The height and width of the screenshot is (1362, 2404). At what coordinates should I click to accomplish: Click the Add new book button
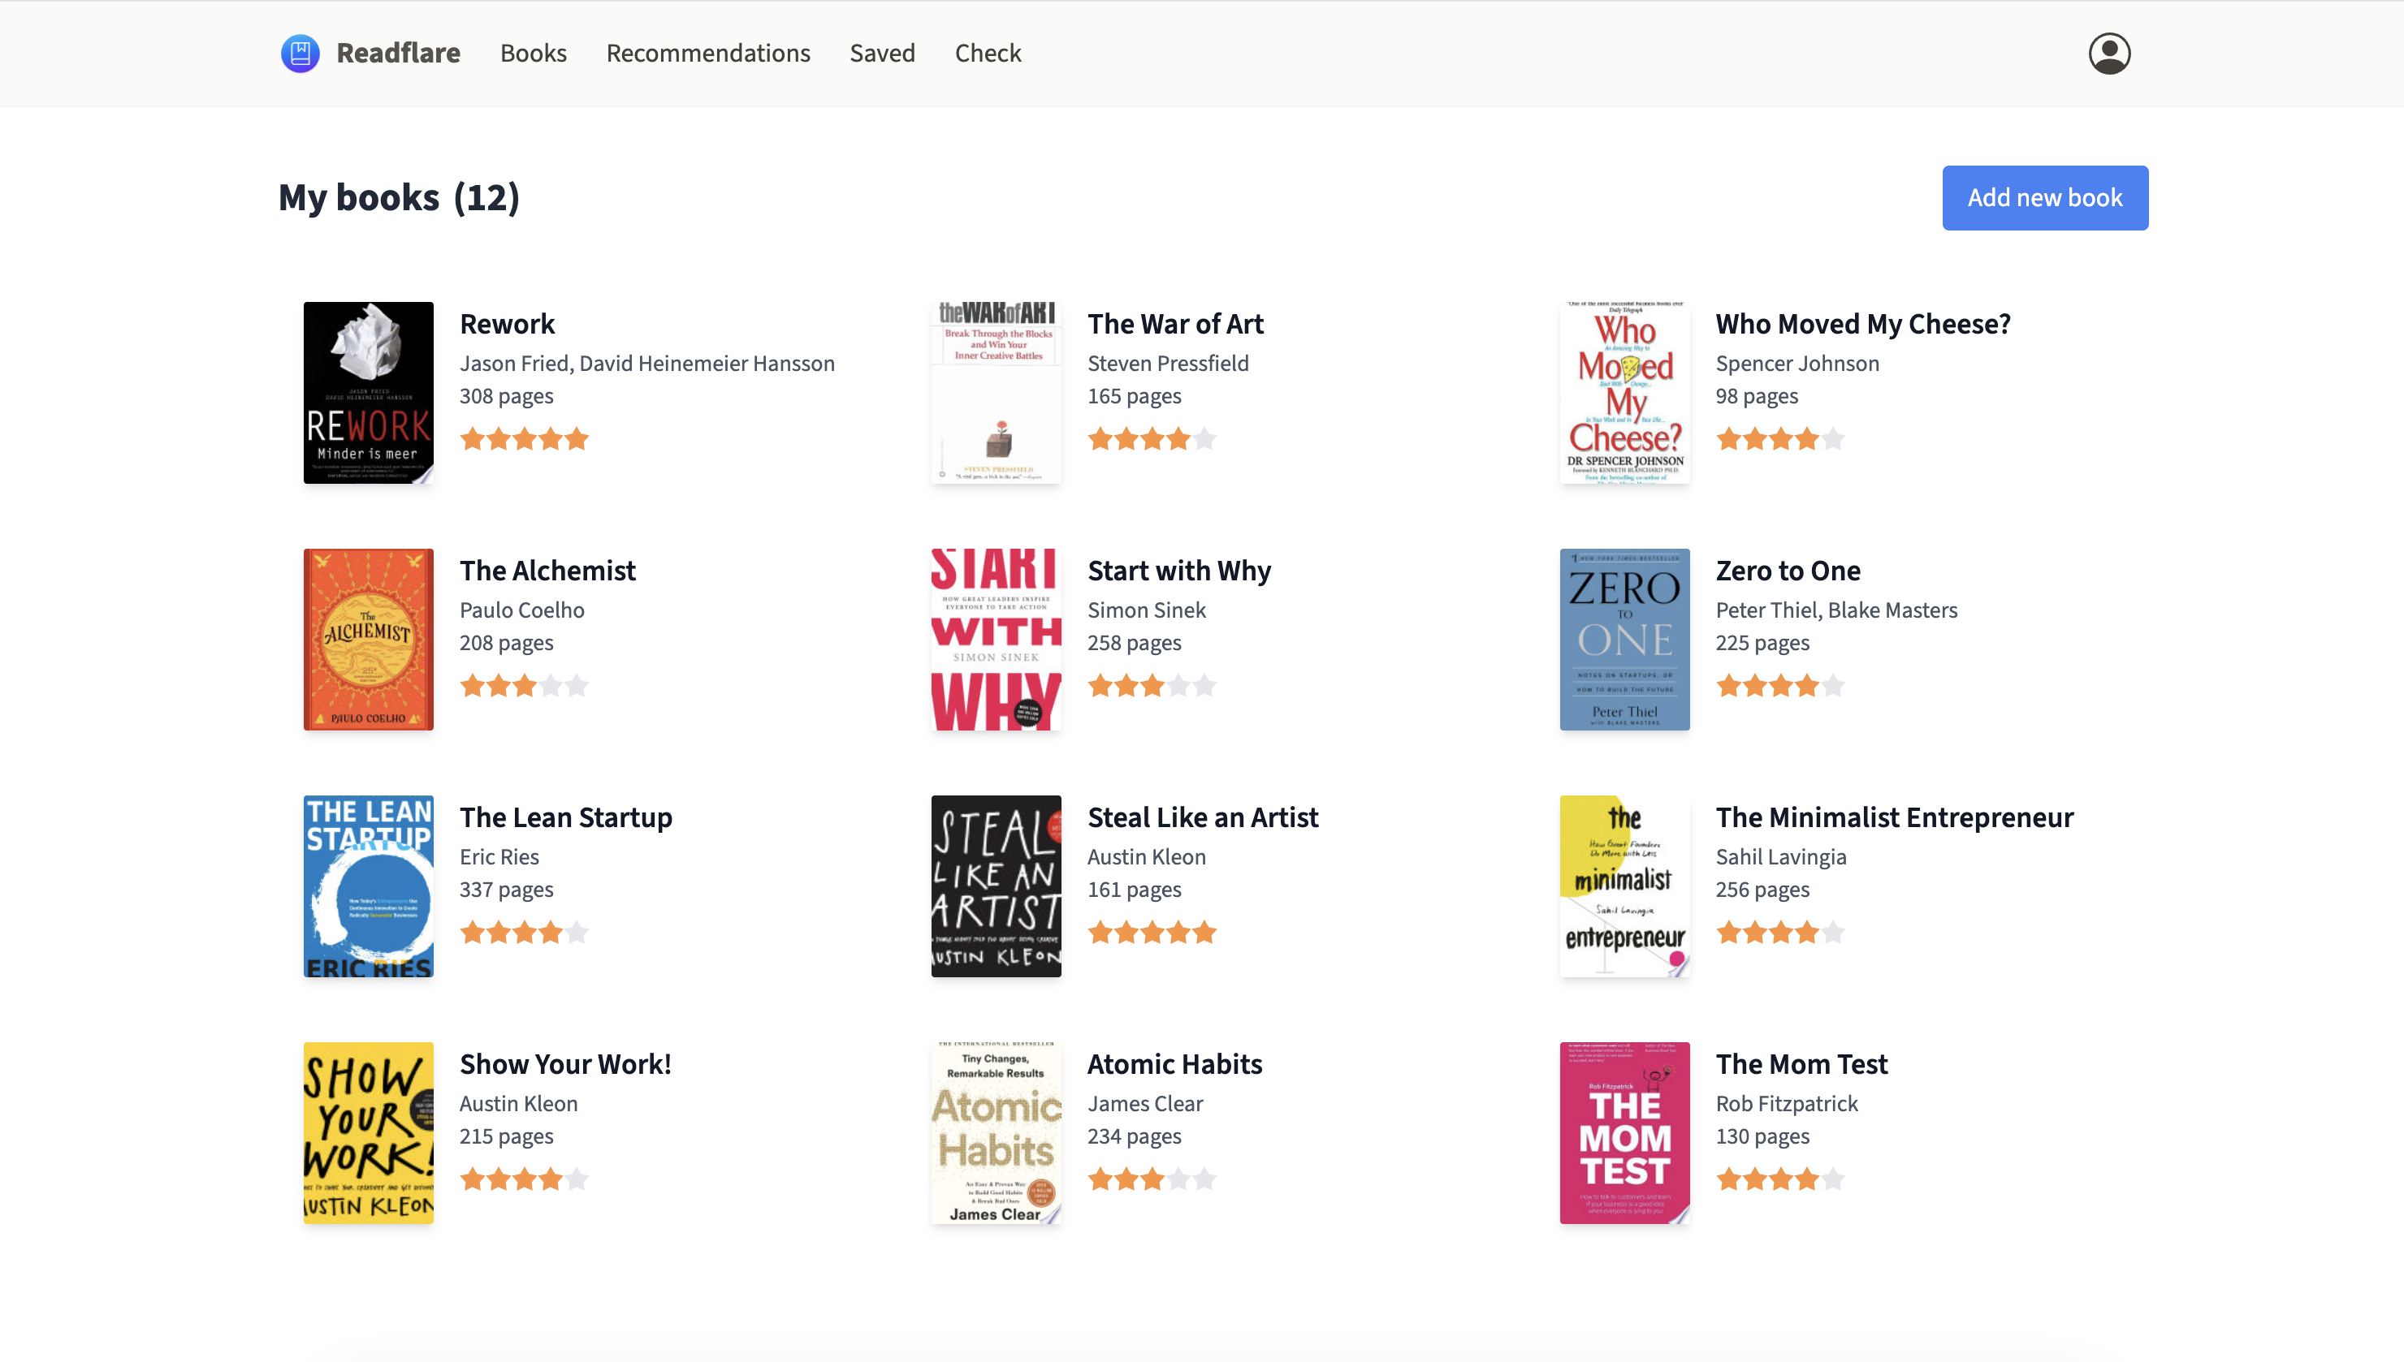2045,197
